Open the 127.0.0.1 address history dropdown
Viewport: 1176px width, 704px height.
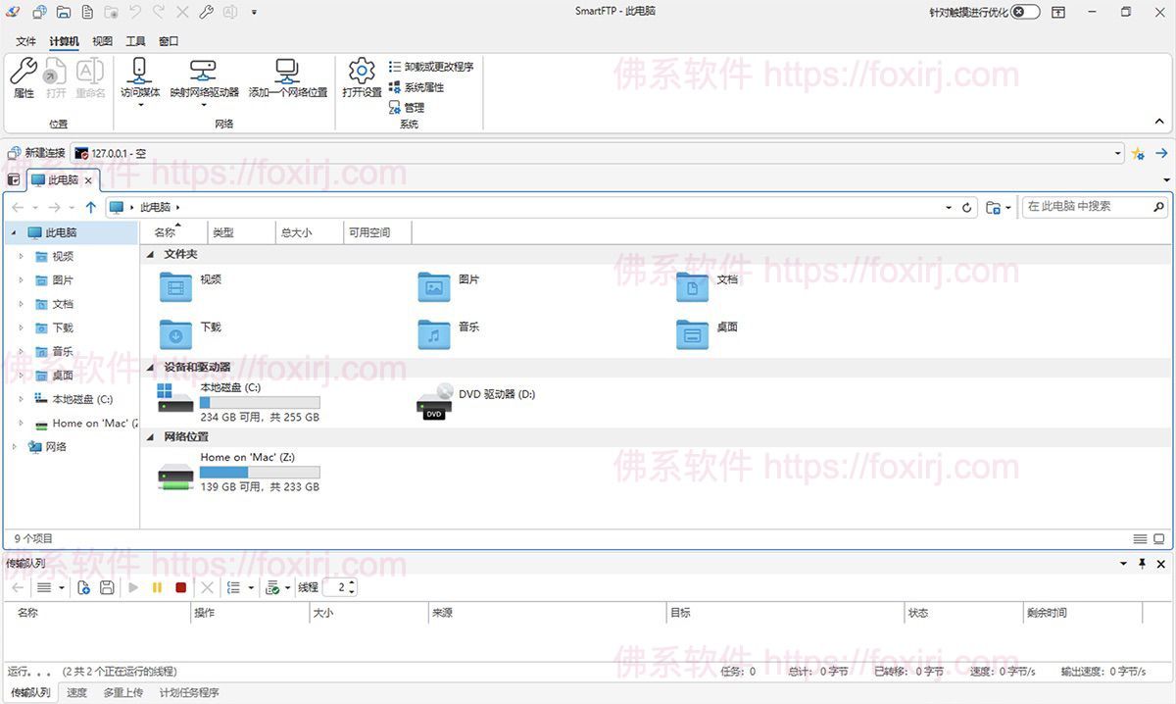1117,153
